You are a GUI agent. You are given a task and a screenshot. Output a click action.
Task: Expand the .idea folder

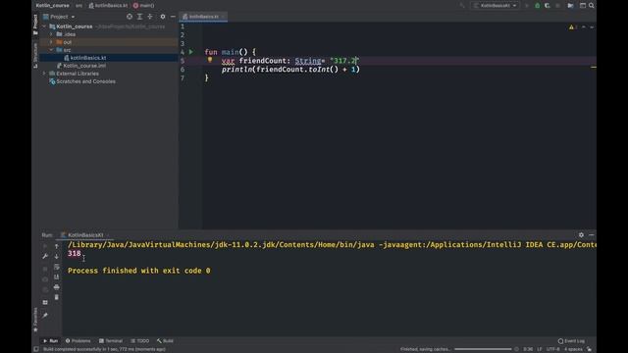51,34
